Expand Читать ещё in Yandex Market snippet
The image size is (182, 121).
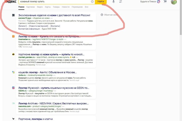coord(40,65)
